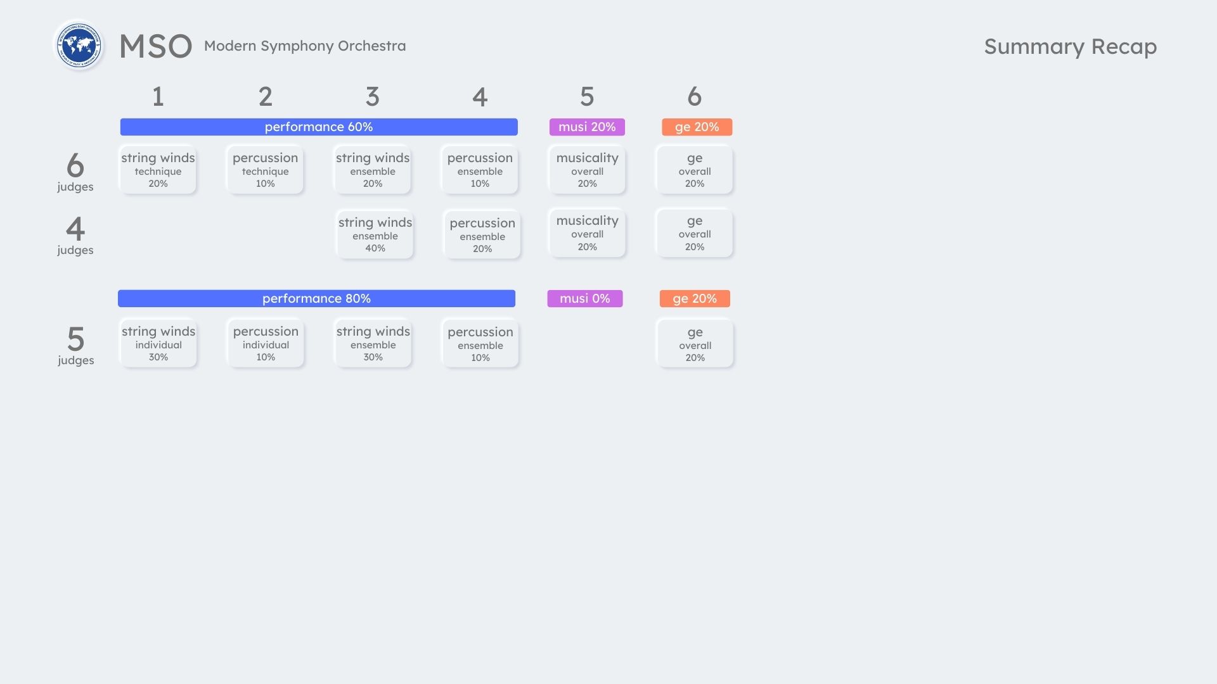The height and width of the screenshot is (684, 1217).
Task: Select column number 3 header
Action: pyautogui.click(x=373, y=97)
